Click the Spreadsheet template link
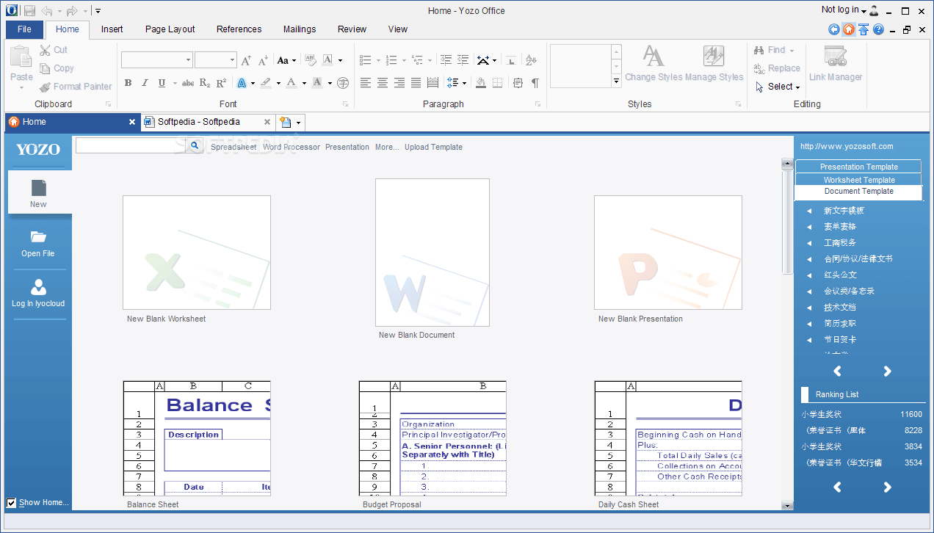The image size is (934, 533). tap(233, 147)
